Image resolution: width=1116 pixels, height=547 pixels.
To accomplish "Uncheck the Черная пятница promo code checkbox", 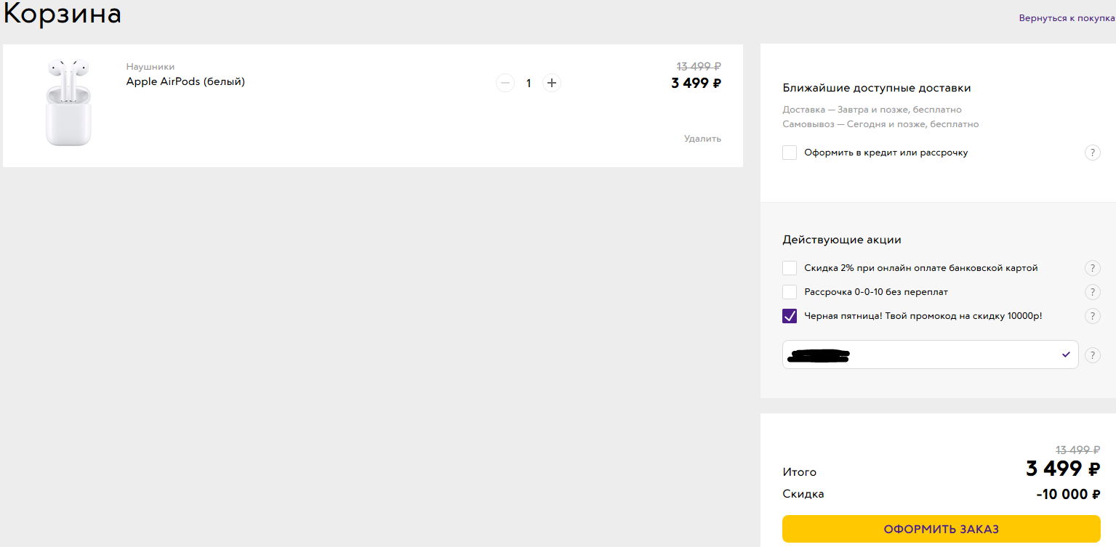I will coord(790,316).
